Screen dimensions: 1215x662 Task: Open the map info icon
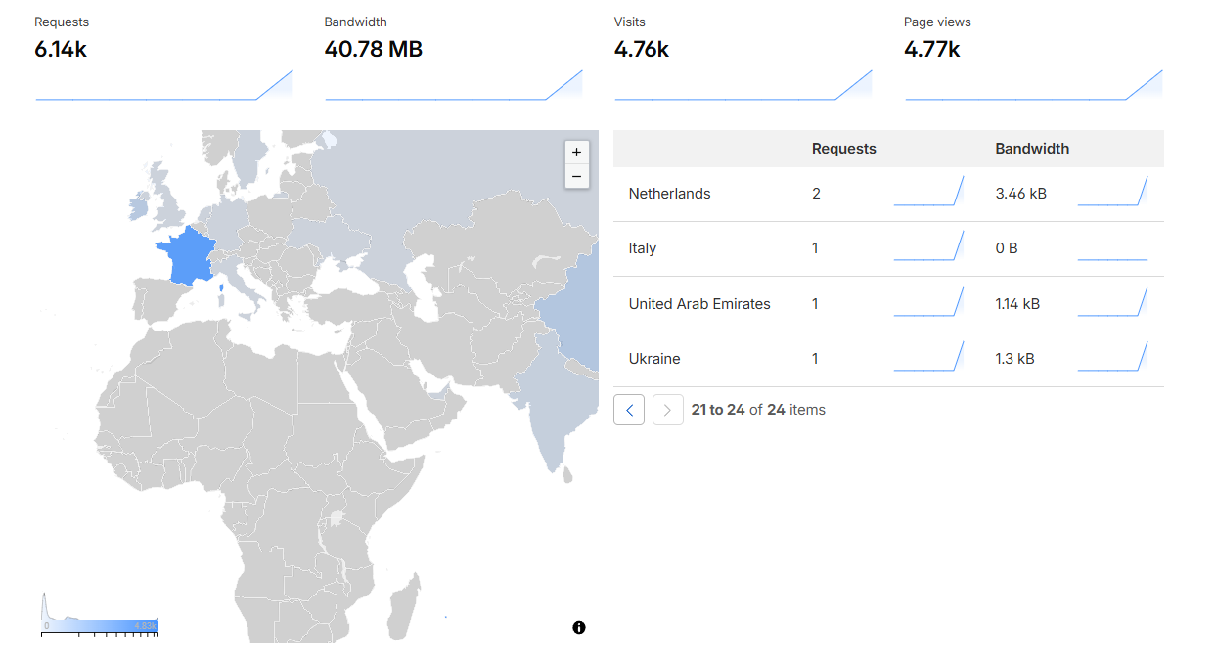579,628
